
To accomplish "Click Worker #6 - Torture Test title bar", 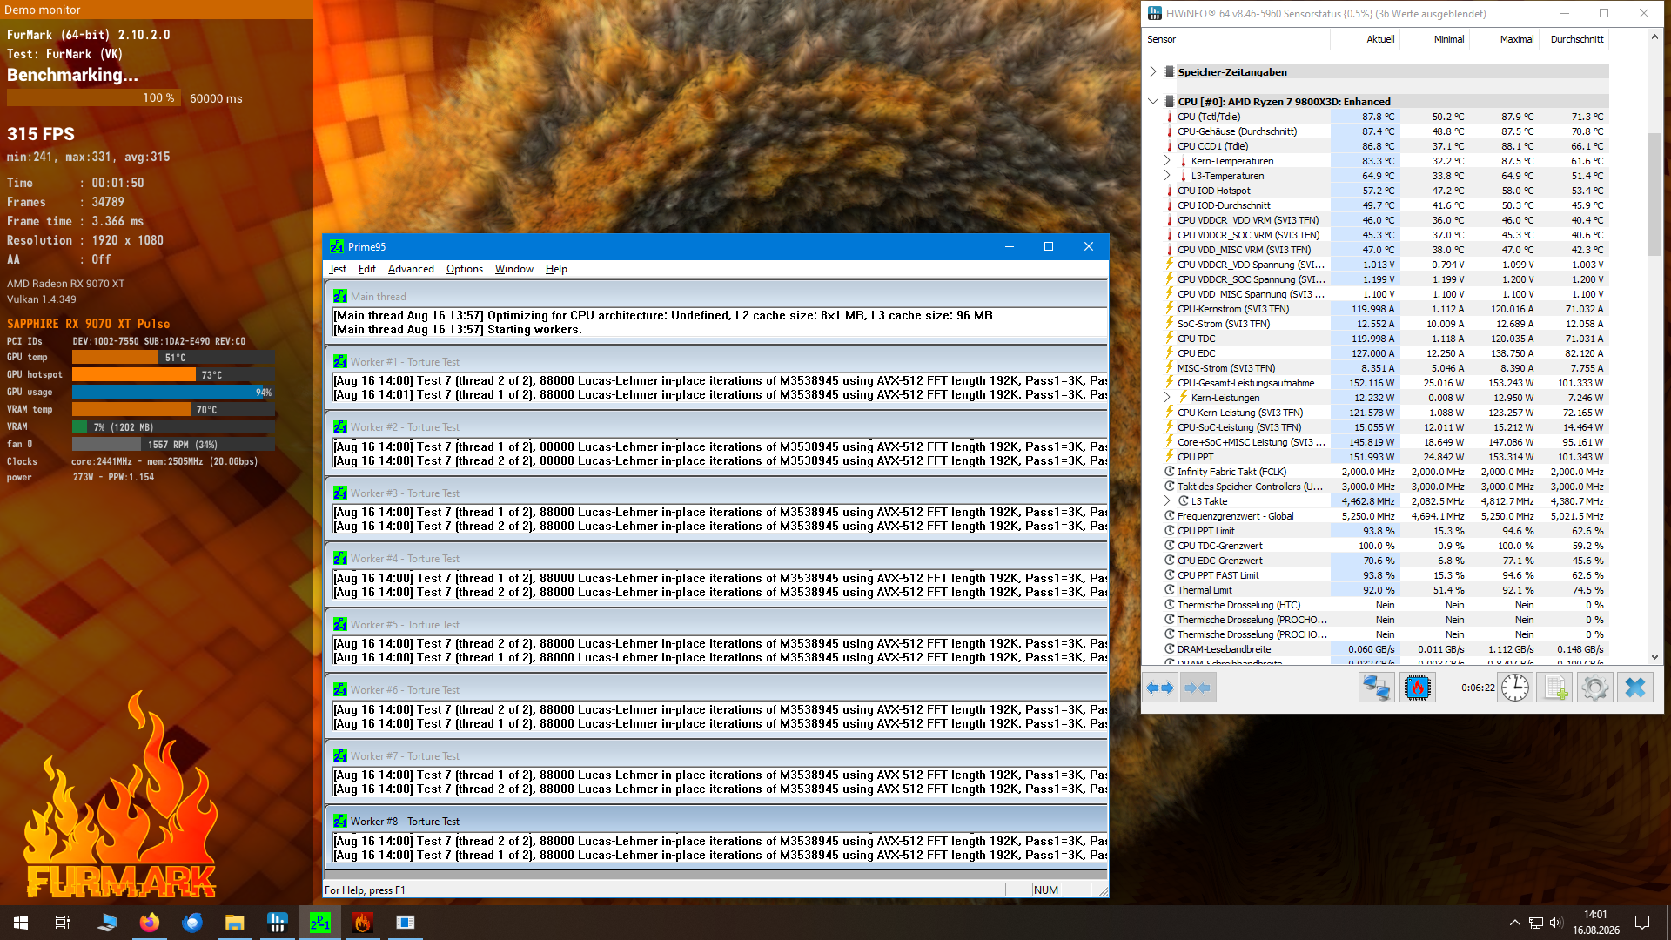I will [716, 690].
